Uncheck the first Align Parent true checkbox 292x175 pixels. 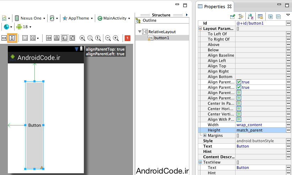[239, 82]
